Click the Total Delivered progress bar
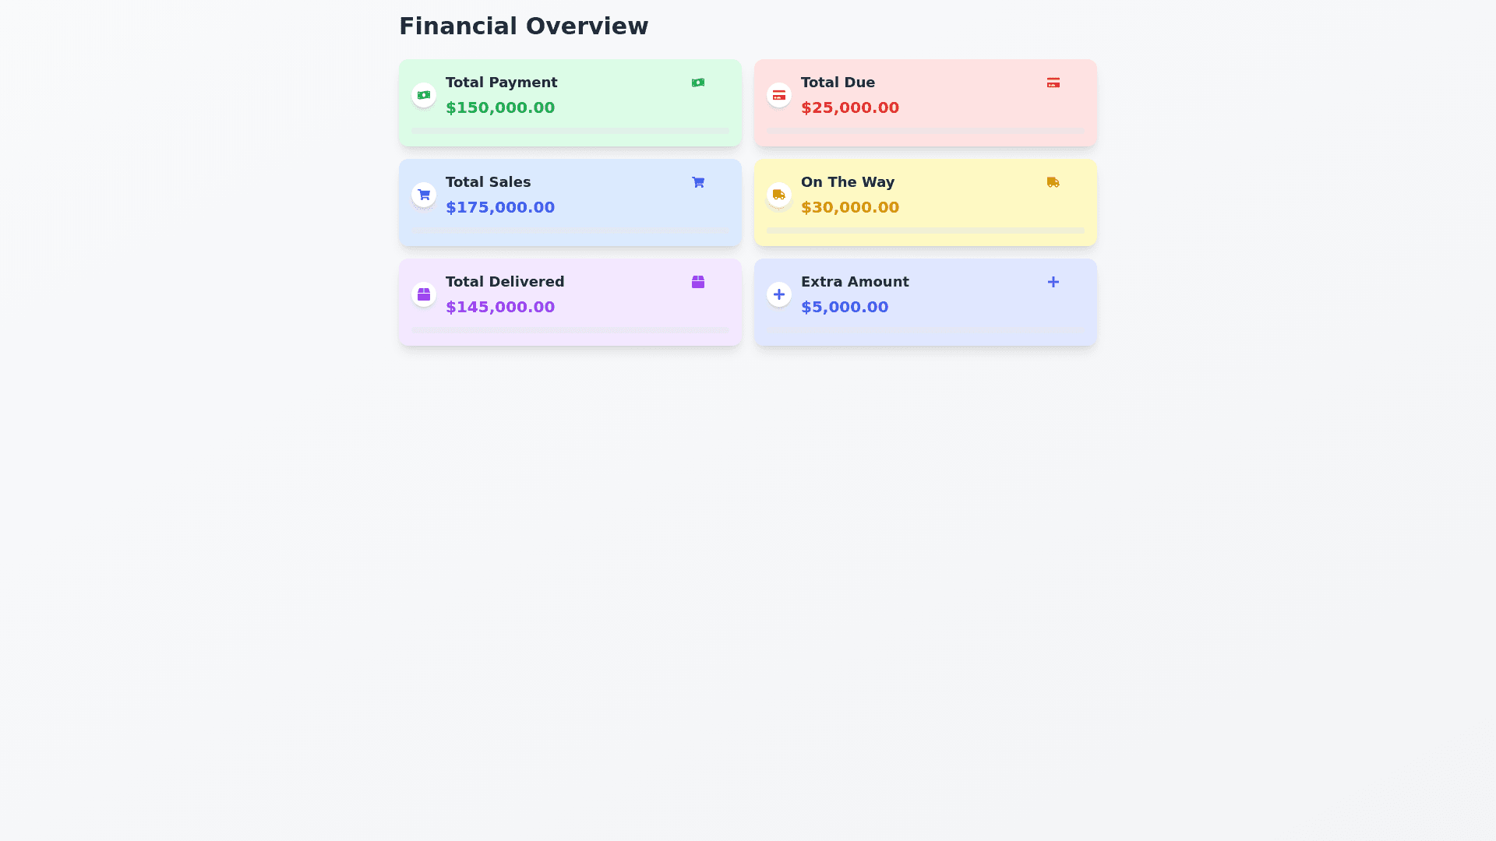Image resolution: width=1496 pixels, height=841 pixels. click(570, 330)
